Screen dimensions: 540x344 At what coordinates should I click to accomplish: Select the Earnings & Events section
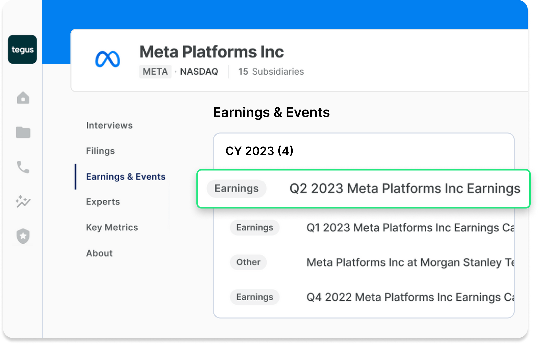(x=126, y=176)
